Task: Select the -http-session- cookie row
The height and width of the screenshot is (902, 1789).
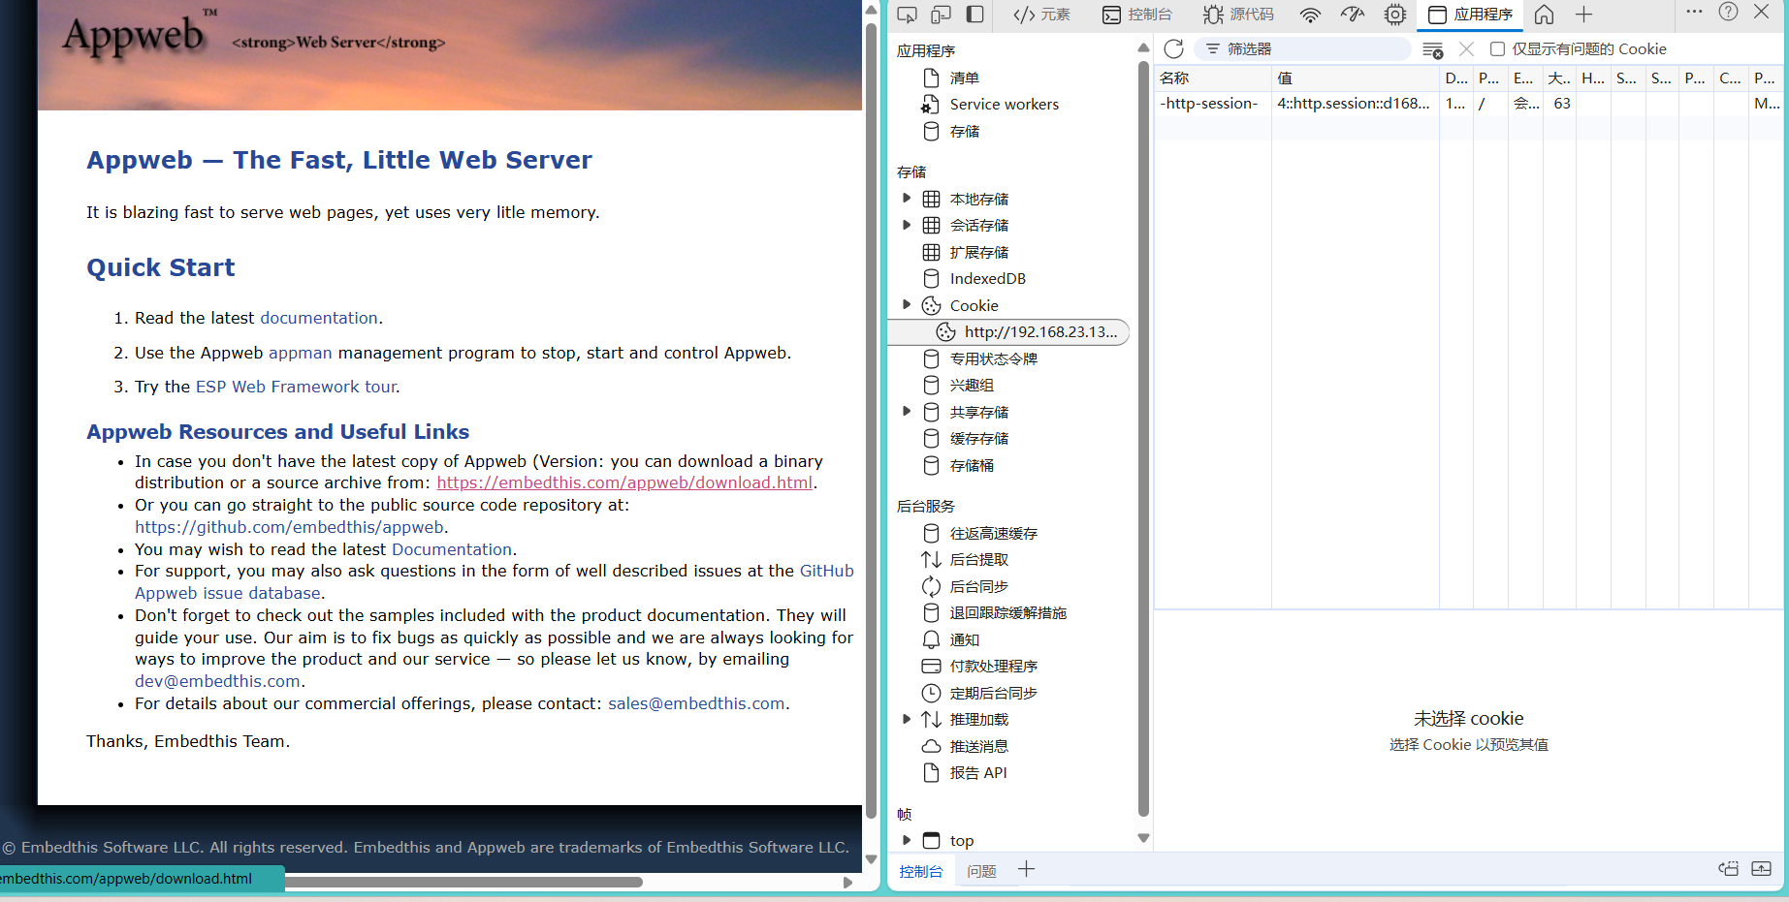Action: [1468, 104]
